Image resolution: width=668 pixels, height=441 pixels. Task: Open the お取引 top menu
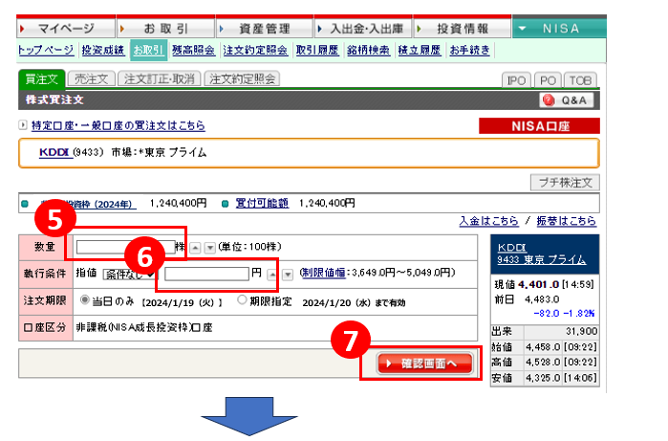pyautogui.click(x=165, y=28)
